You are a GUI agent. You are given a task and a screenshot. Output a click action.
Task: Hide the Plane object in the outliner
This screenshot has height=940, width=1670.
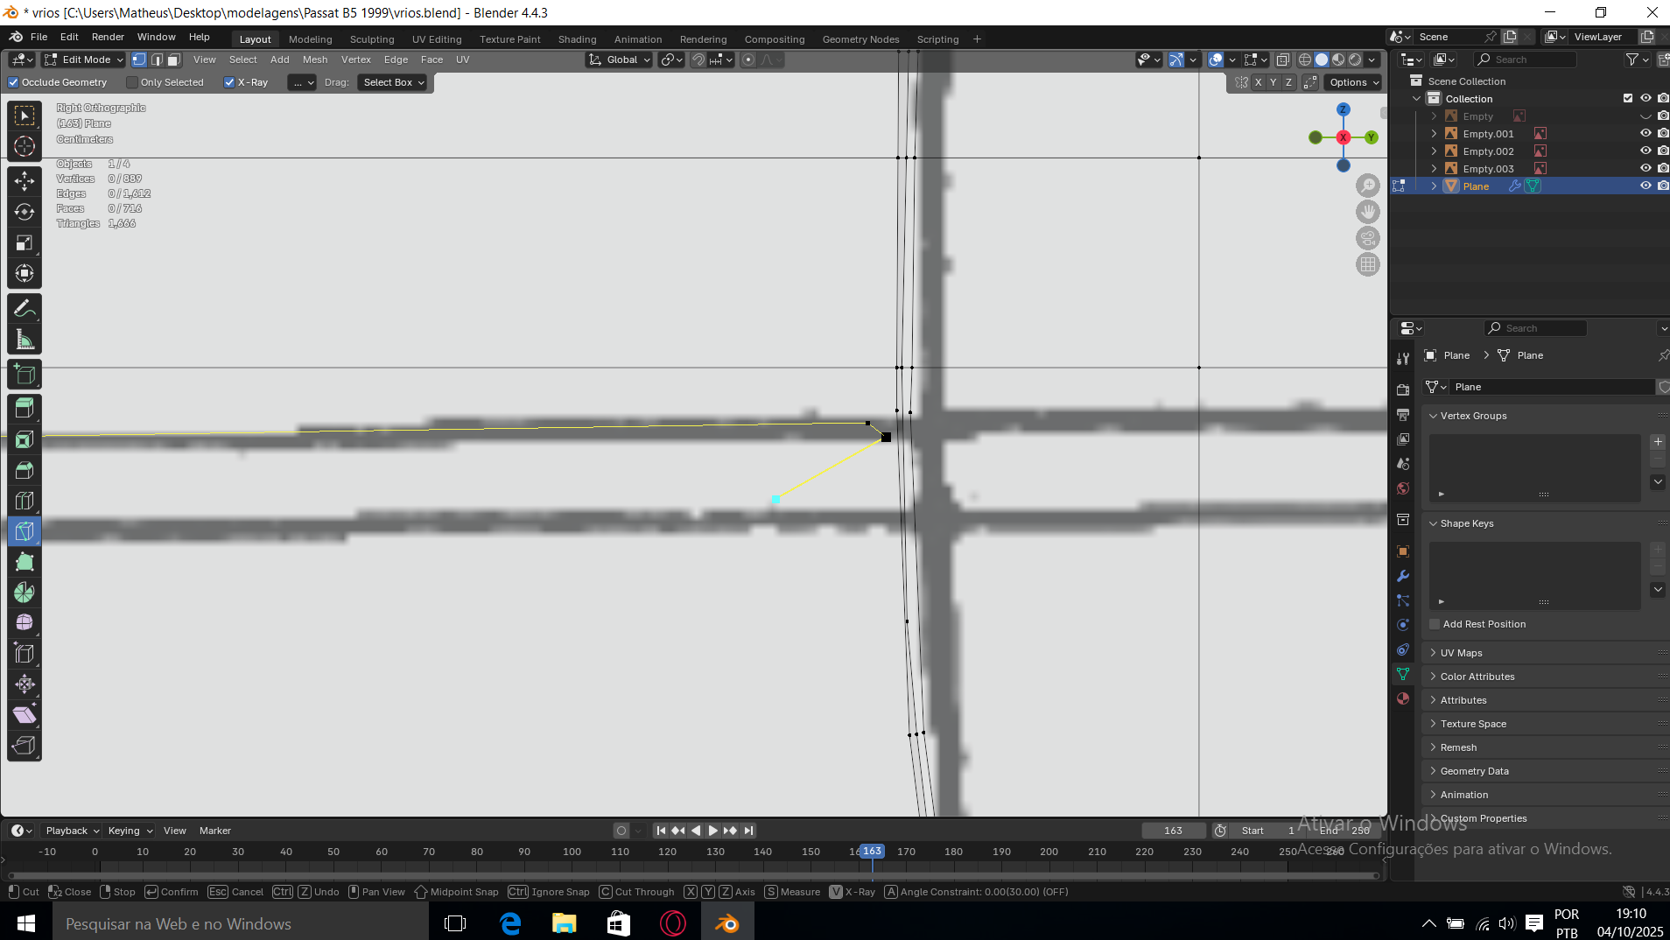coord(1645,186)
